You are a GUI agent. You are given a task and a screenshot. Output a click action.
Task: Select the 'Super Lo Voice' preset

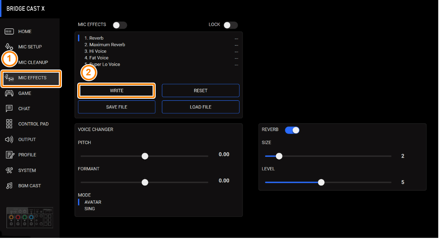point(105,65)
